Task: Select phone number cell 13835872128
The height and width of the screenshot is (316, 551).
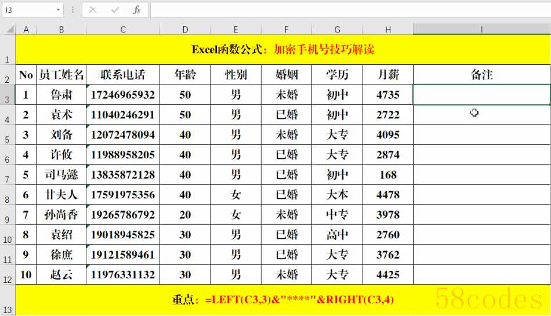Action: (123, 175)
